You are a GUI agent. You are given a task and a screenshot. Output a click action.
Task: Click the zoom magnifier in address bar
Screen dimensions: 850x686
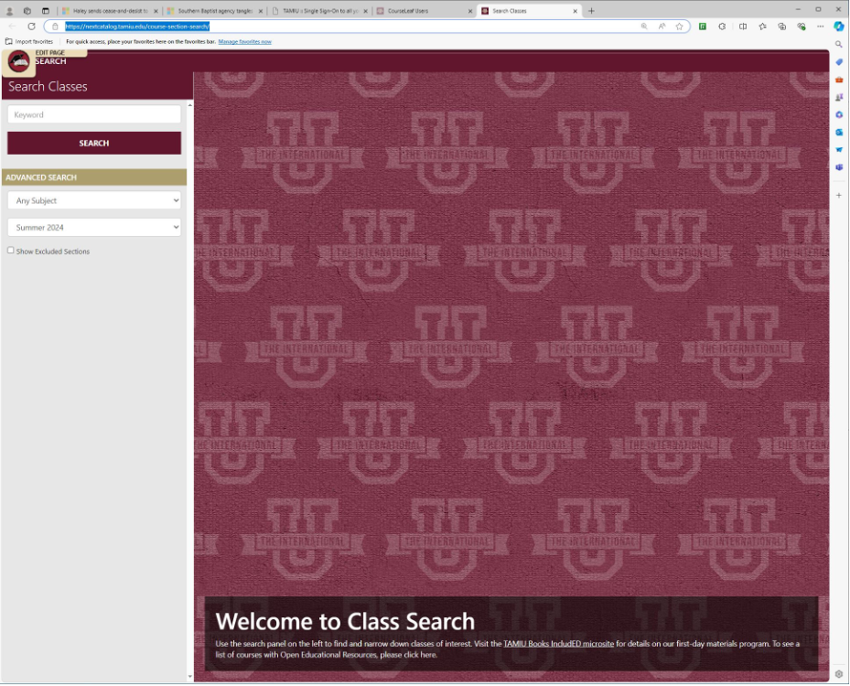[x=644, y=26]
